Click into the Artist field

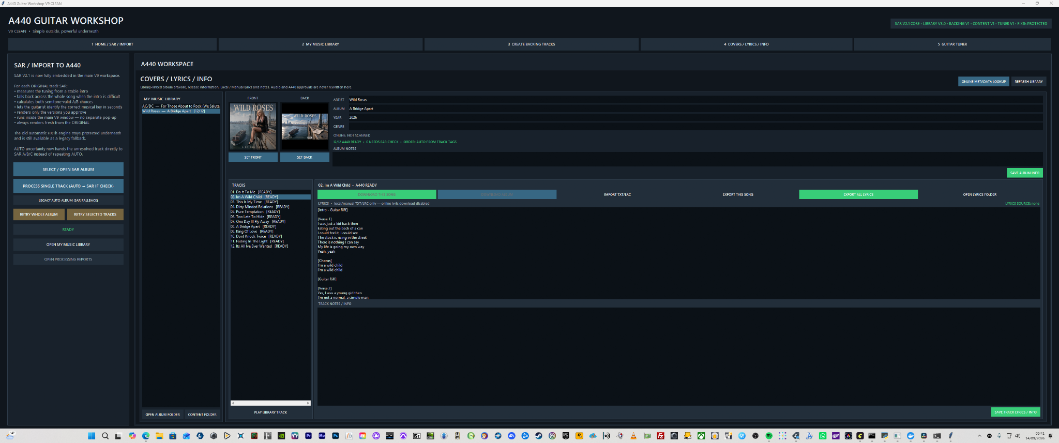(695, 100)
